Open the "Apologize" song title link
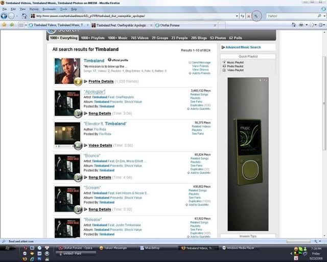Image resolution: width=327 pixels, height=262 pixels. [x=95, y=92]
